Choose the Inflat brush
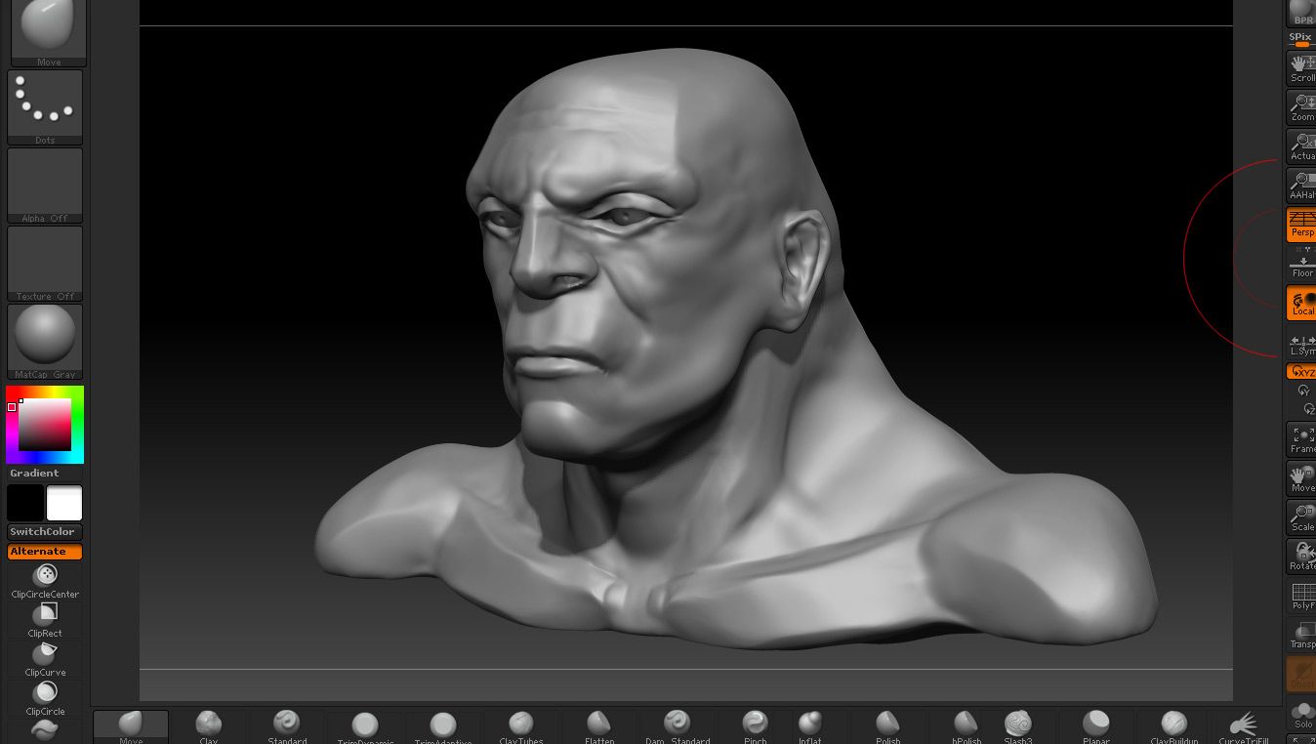Viewport: 1316px width, 744px height. point(810,727)
